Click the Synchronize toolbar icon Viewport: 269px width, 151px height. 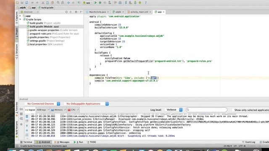tap(27, 3)
